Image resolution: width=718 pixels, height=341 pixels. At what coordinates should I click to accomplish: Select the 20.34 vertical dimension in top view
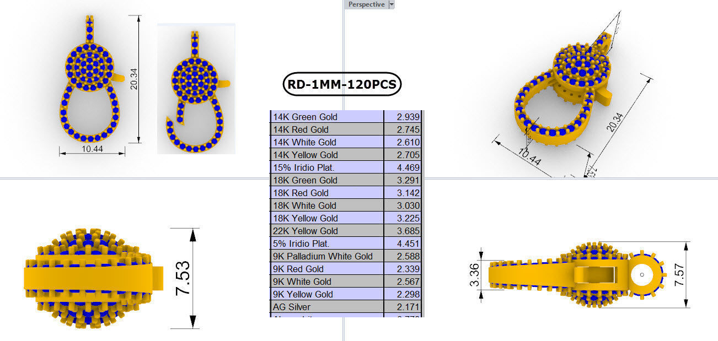tap(132, 80)
